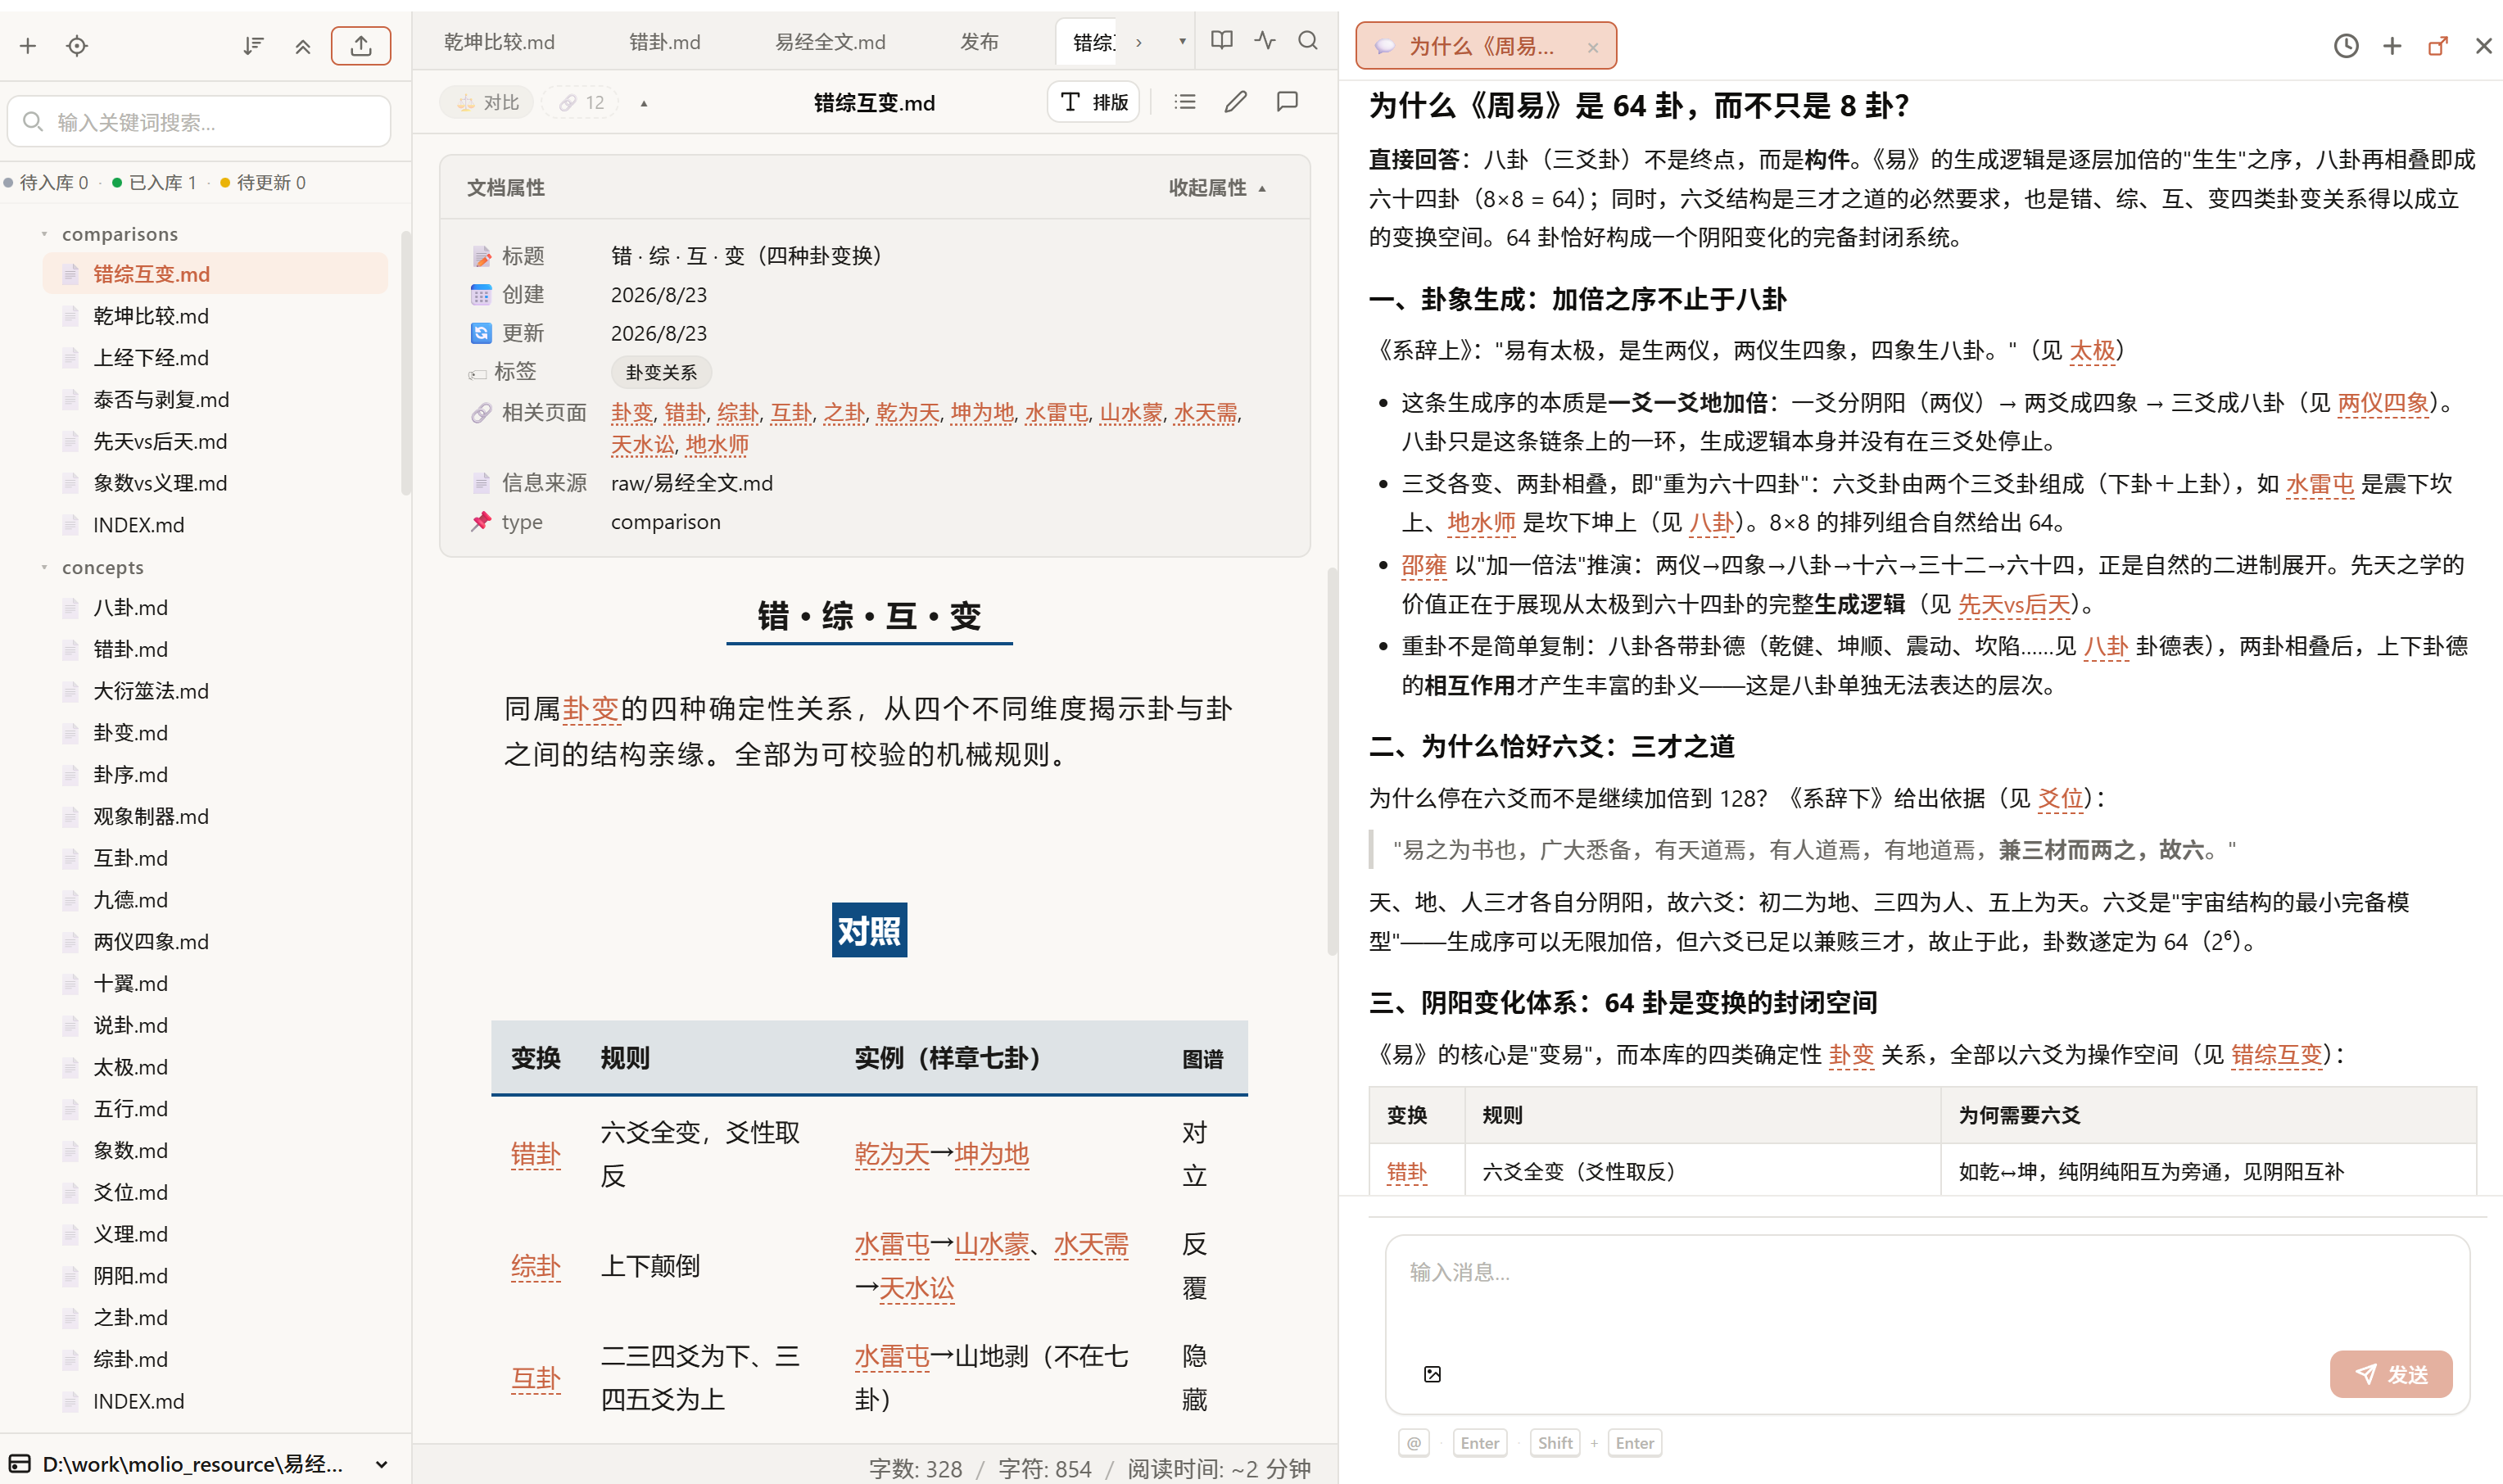This screenshot has height=1484, width=2503.
Task: Open 象数vs义理.md in the file tree
Action: (160, 483)
